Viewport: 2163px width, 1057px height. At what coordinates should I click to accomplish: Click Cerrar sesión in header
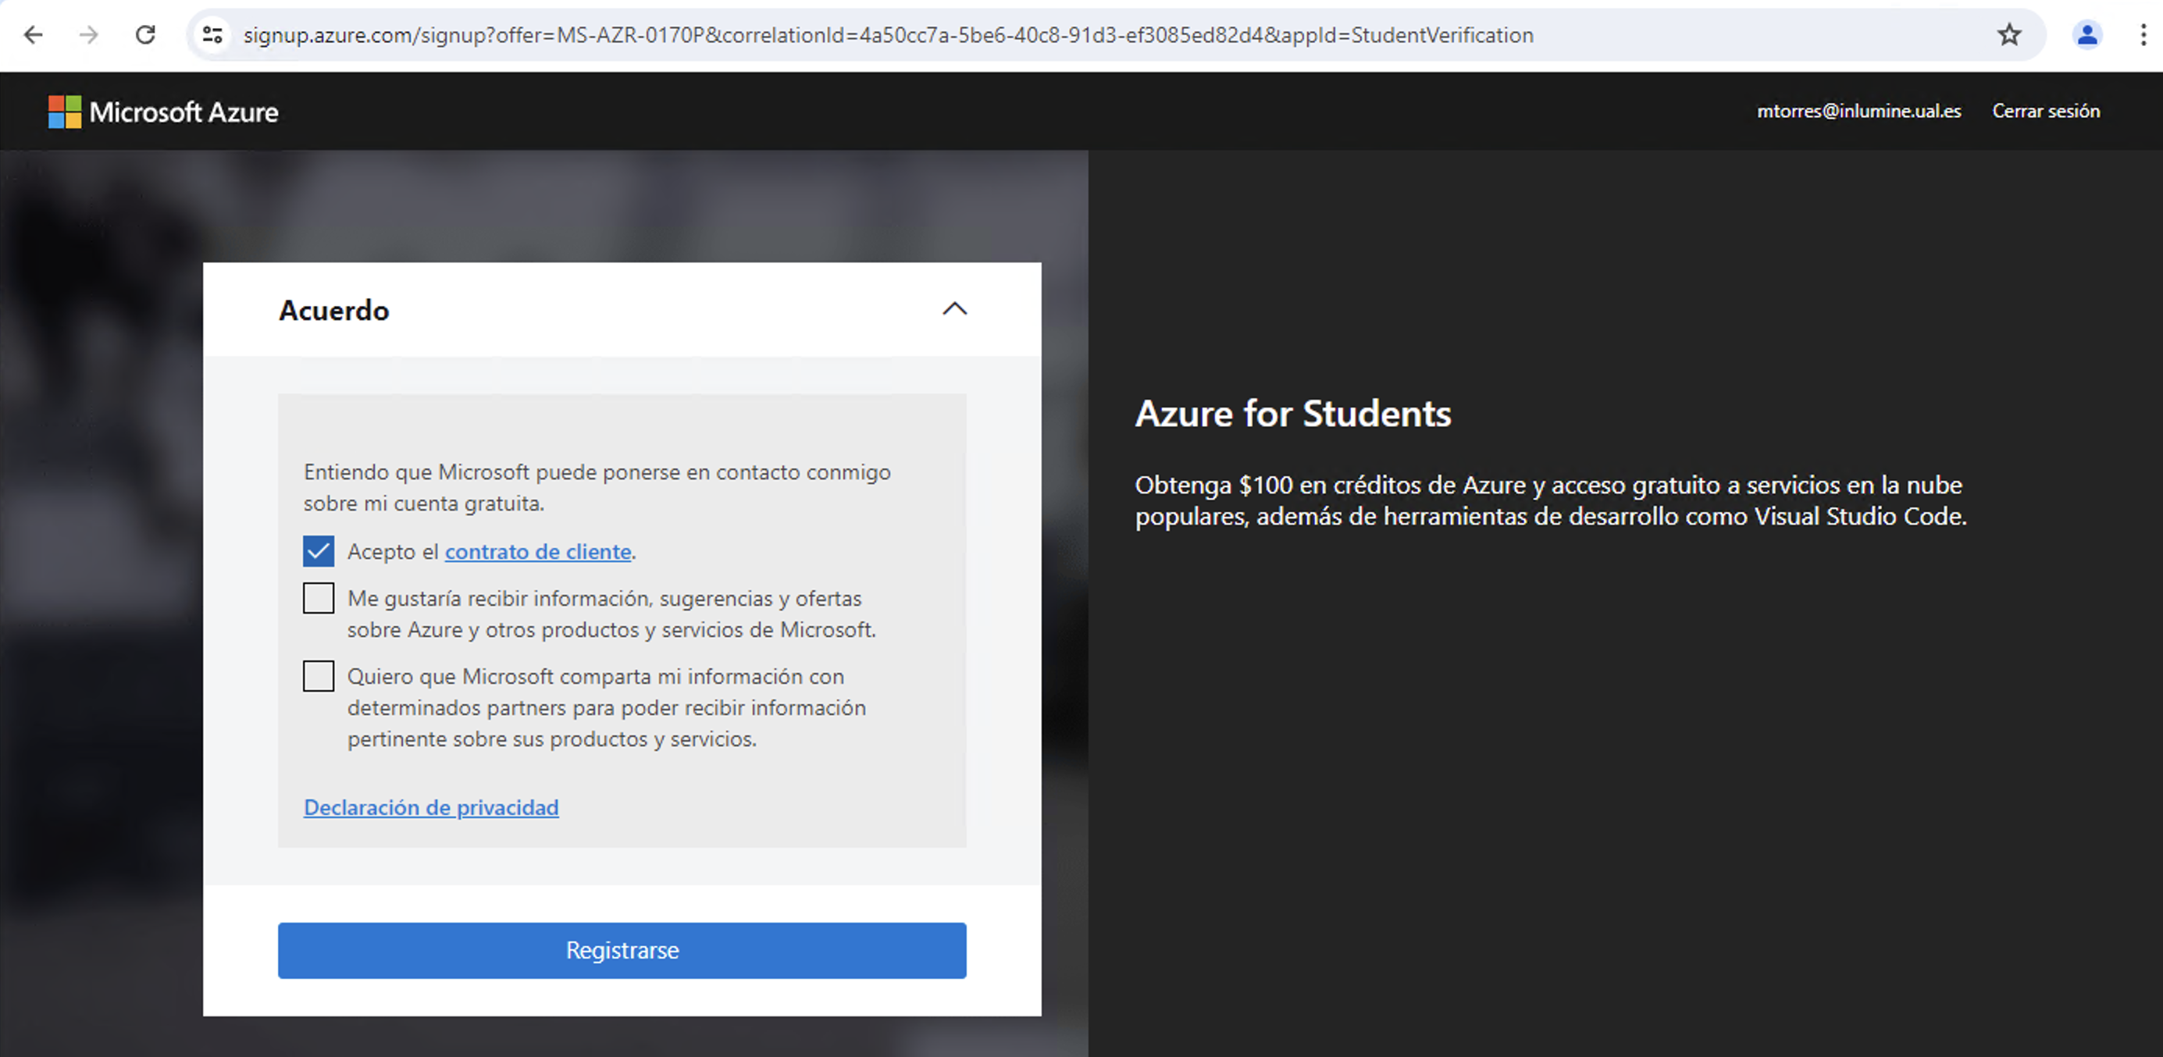tap(2047, 111)
